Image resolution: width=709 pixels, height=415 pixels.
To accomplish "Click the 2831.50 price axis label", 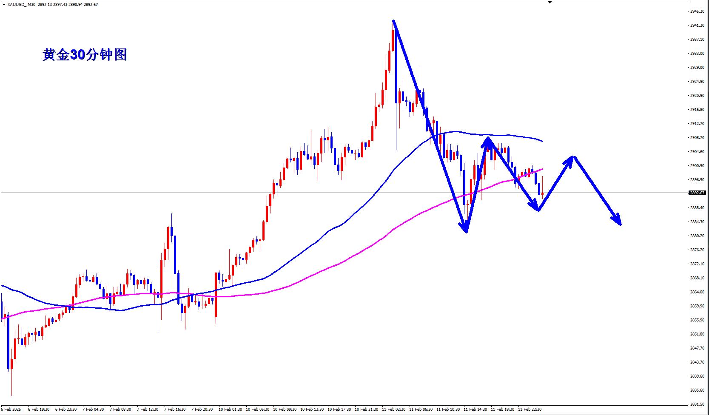I will tap(697, 404).
